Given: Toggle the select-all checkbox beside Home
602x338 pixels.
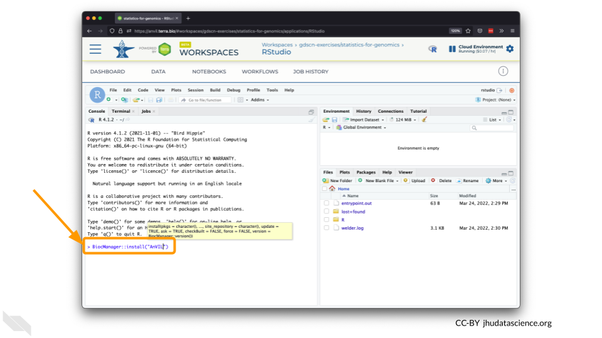Looking at the screenshot, I should pos(325,188).
